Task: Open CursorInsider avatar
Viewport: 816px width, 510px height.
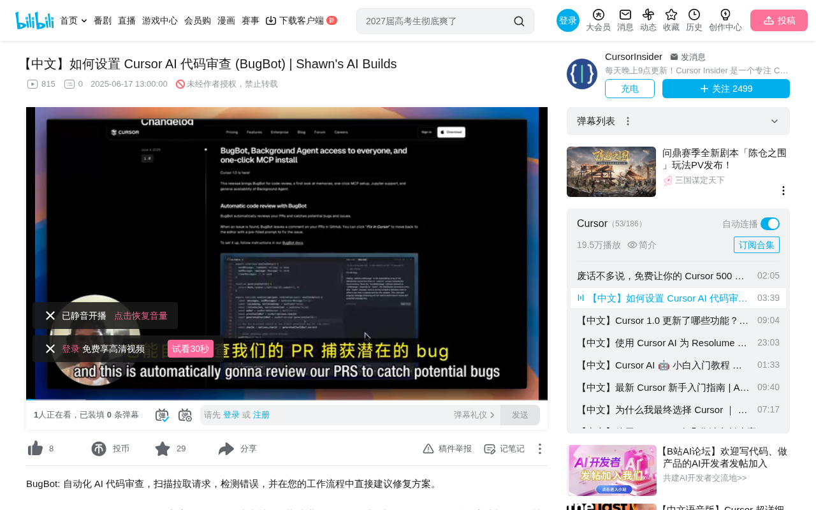Action: [x=582, y=74]
